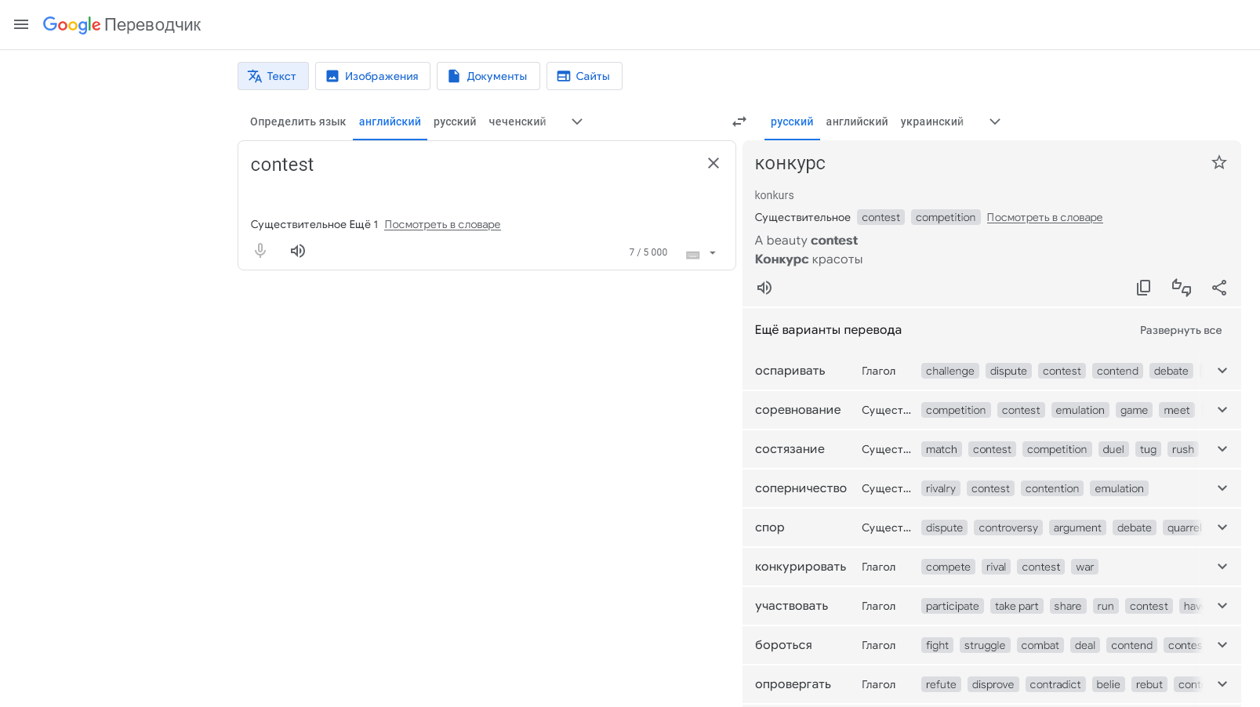Swap source and target languages
Viewport: 1260px width, 707px height.
pyautogui.click(x=739, y=121)
